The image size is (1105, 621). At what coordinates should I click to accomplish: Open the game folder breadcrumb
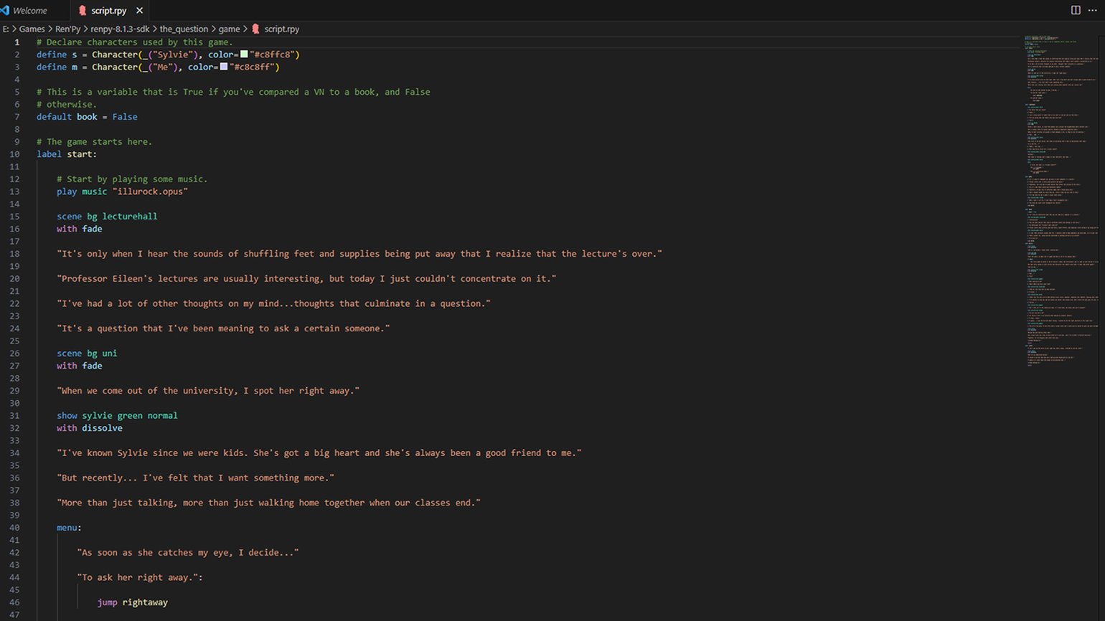[x=229, y=29]
